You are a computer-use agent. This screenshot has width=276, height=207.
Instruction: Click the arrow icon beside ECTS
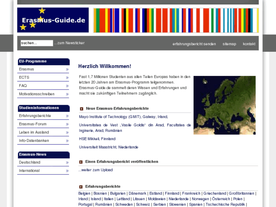67,78
